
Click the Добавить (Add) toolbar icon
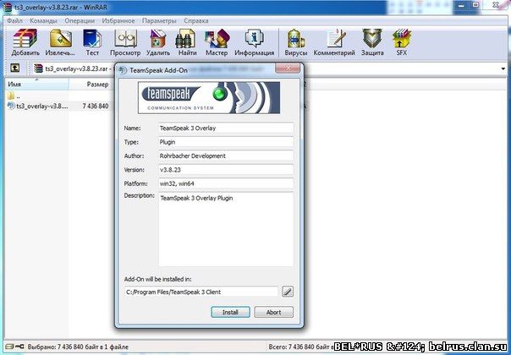pyautogui.click(x=25, y=42)
